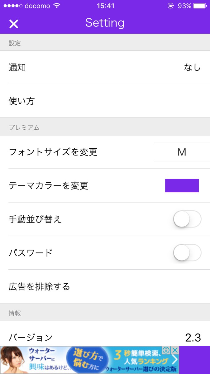Tap the テーマカラーを変更 label
The image size is (210, 374).
49,186
